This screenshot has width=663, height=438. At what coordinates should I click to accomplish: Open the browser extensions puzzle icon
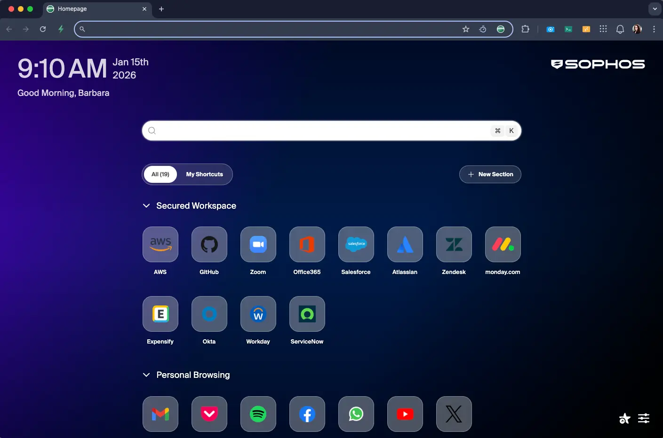point(525,29)
